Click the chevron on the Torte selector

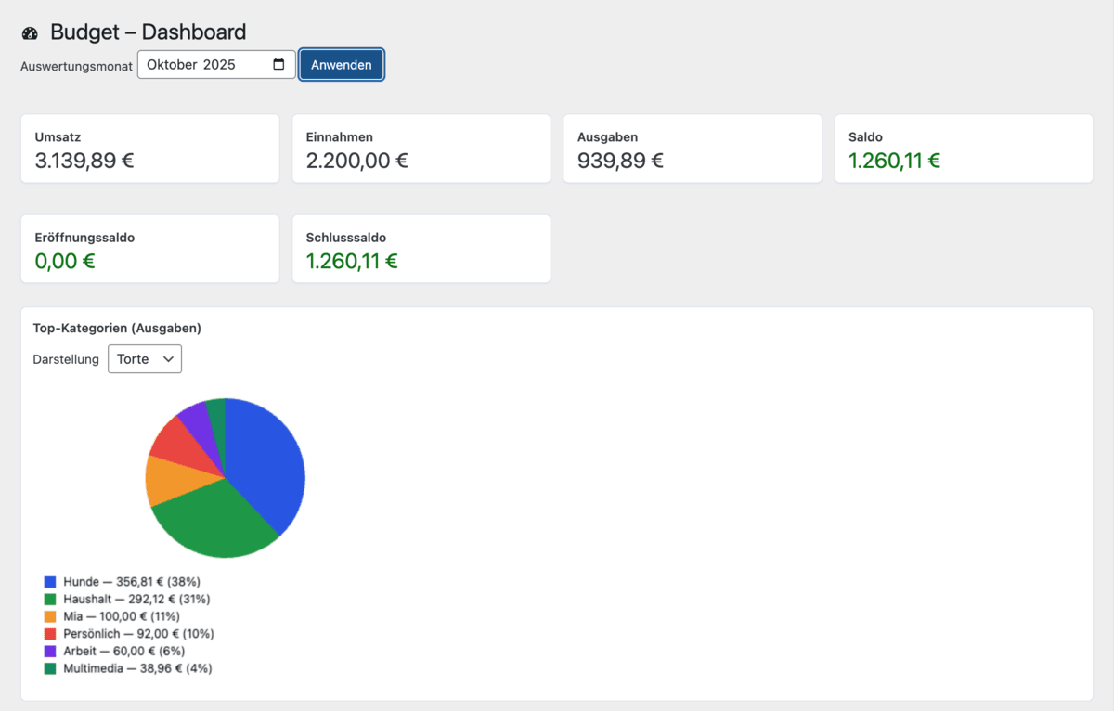[x=170, y=359]
